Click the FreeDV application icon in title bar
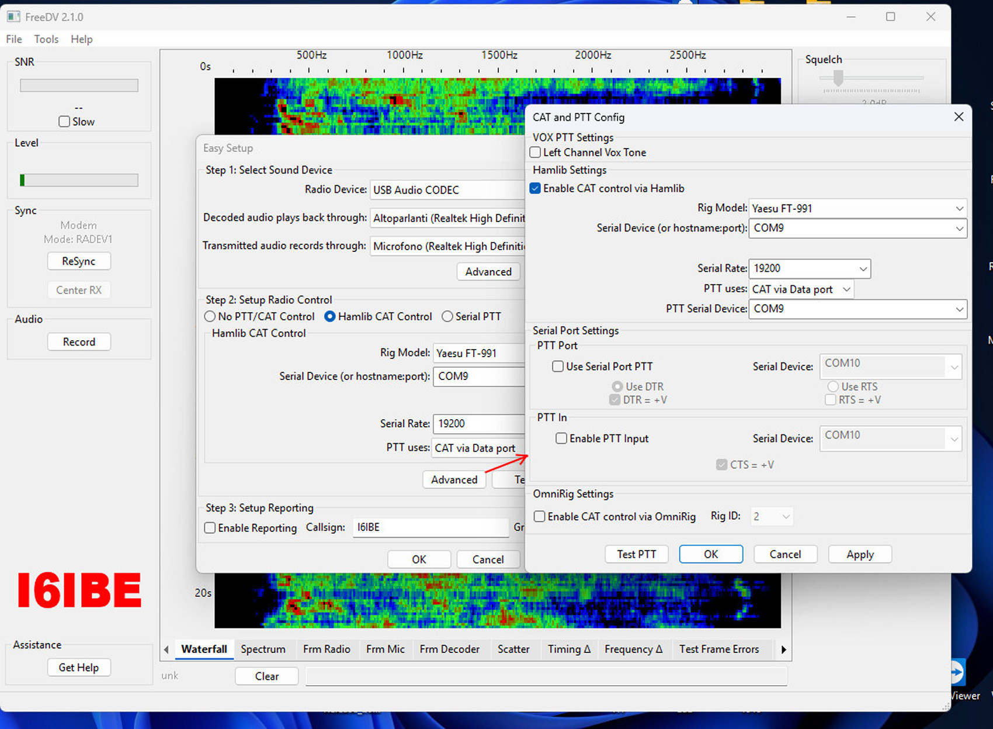The width and height of the screenshot is (993, 729). click(x=13, y=17)
